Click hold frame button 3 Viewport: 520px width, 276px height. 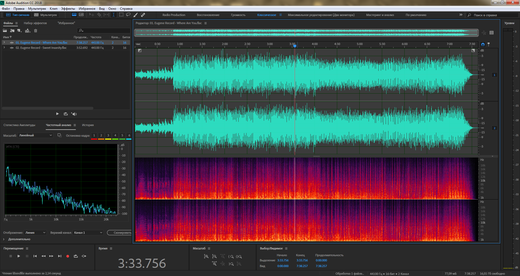(x=108, y=135)
